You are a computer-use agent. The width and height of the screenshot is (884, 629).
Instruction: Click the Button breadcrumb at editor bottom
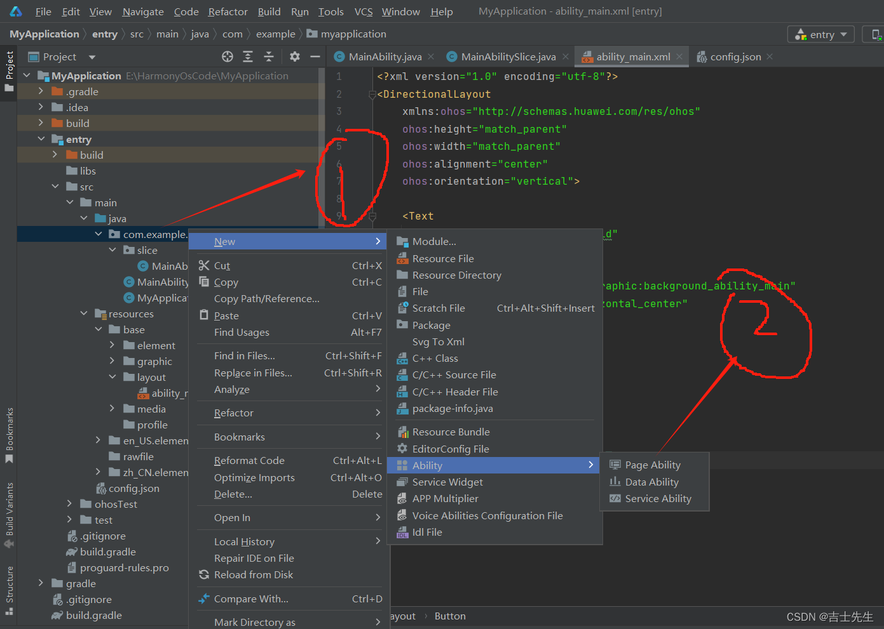[450, 616]
